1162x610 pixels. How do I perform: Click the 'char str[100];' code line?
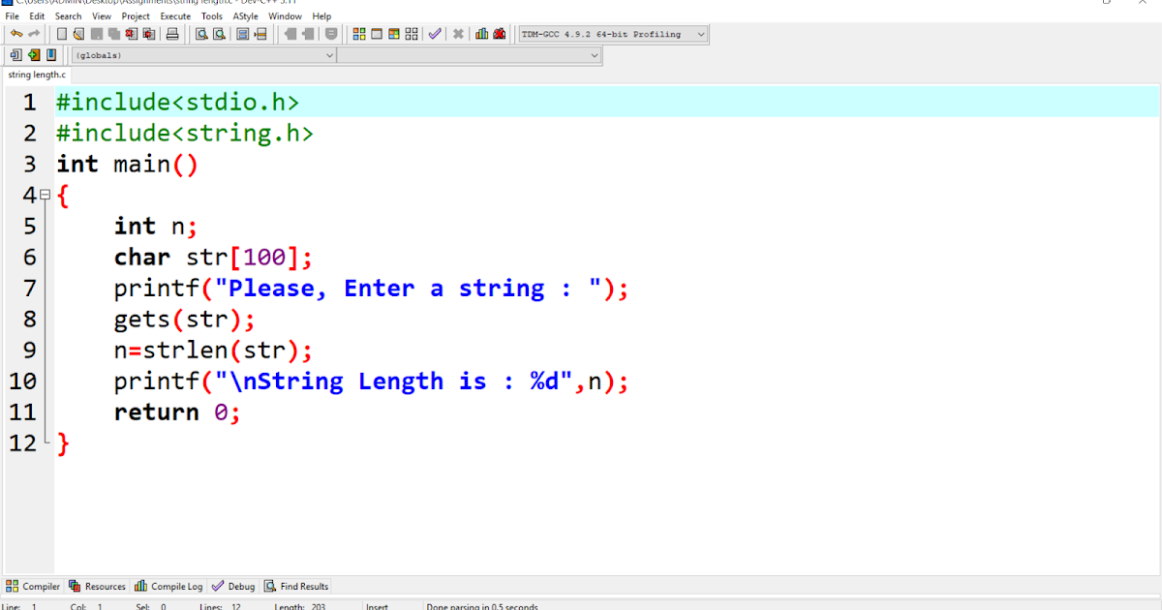(213, 257)
